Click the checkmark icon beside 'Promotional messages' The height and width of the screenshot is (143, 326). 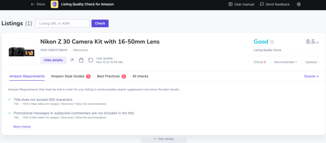(x=9, y=113)
